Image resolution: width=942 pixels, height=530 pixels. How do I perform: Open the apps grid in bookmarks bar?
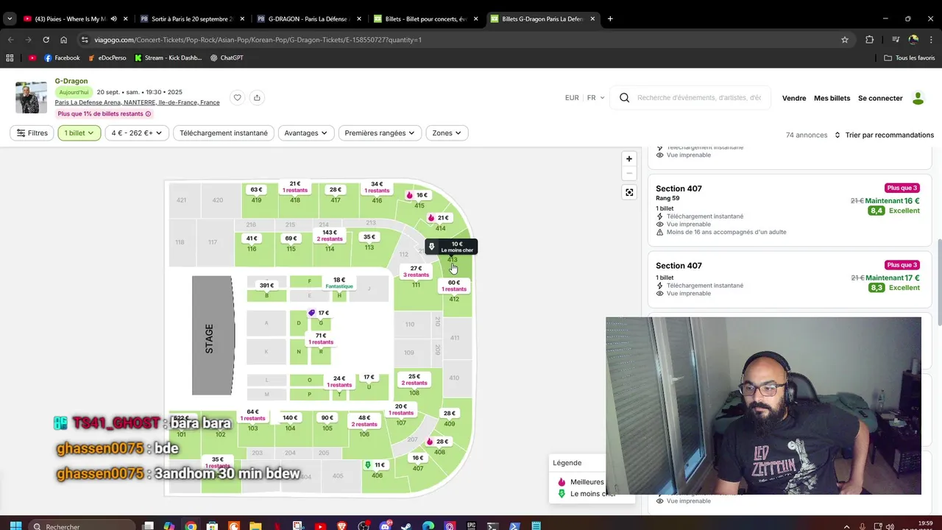(10, 57)
